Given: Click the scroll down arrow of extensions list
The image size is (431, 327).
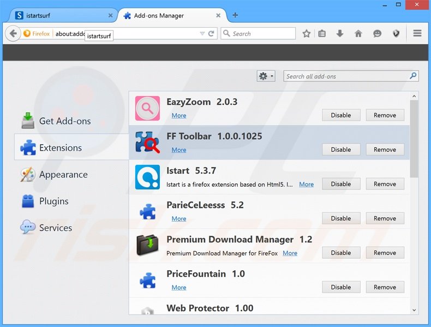Looking at the screenshot, I should coord(414,310).
